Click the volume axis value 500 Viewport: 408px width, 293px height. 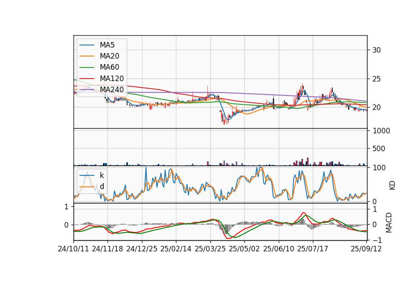[x=379, y=149]
